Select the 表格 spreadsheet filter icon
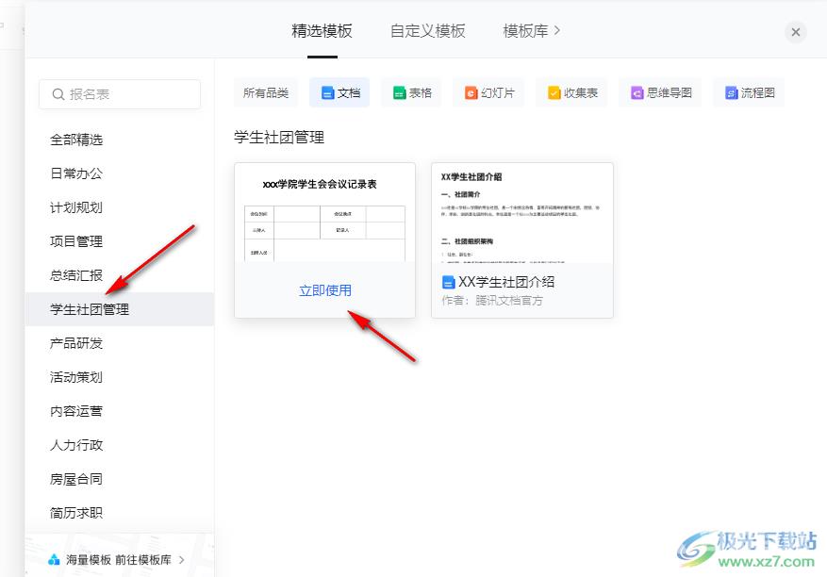 [399, 92]
